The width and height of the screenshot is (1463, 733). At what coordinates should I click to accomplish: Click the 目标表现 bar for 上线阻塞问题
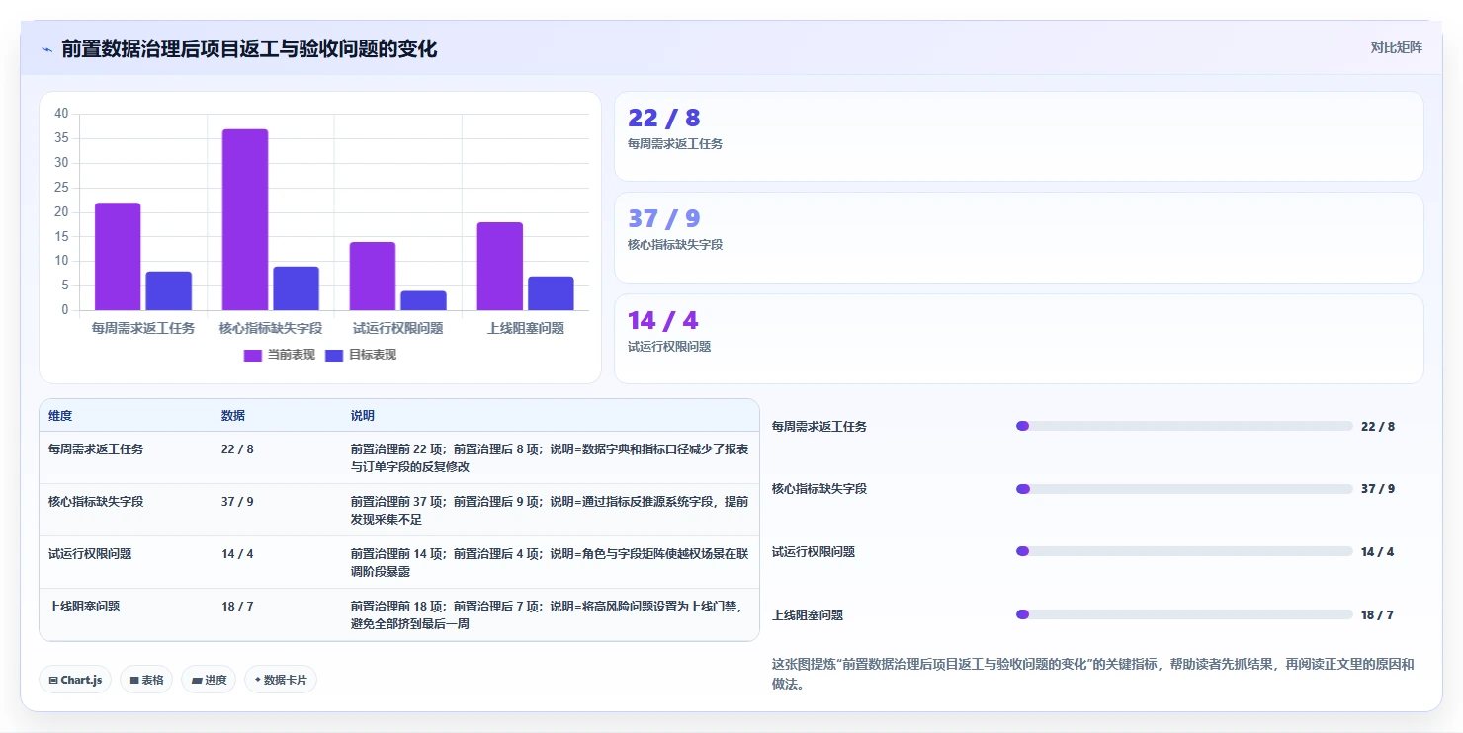pos(551,293)
